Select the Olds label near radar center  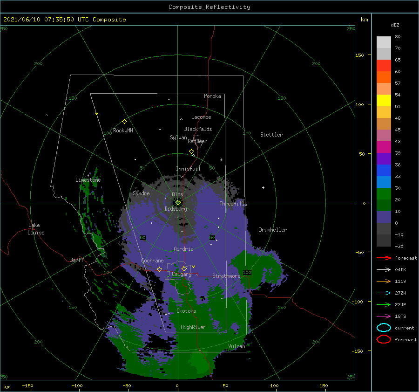[x=177, y=194]
